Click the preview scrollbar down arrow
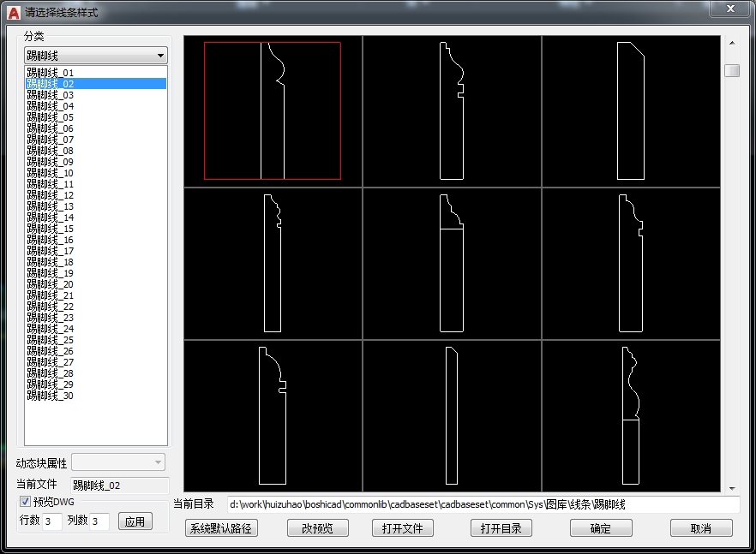This screenshot has width=756, height=554. click(x=732, y=488)
